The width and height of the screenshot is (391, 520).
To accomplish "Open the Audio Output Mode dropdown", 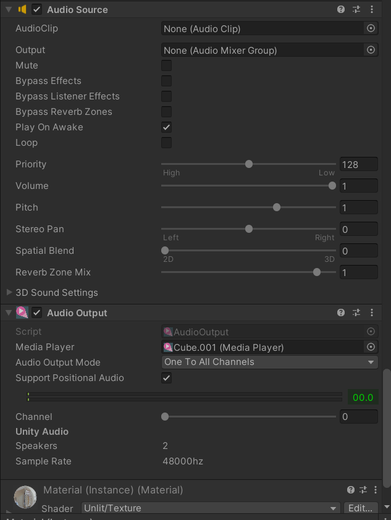I will (x=269, y=363).
